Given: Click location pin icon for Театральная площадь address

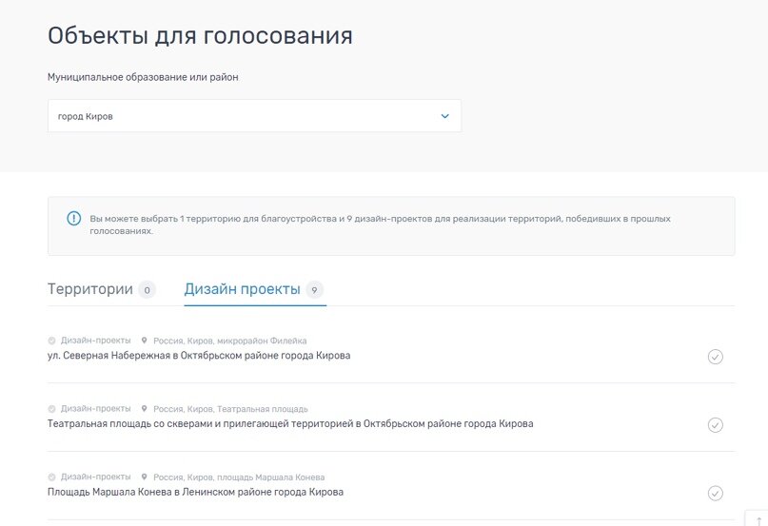Looking at the screenshot, I should (x=144, y=408).
